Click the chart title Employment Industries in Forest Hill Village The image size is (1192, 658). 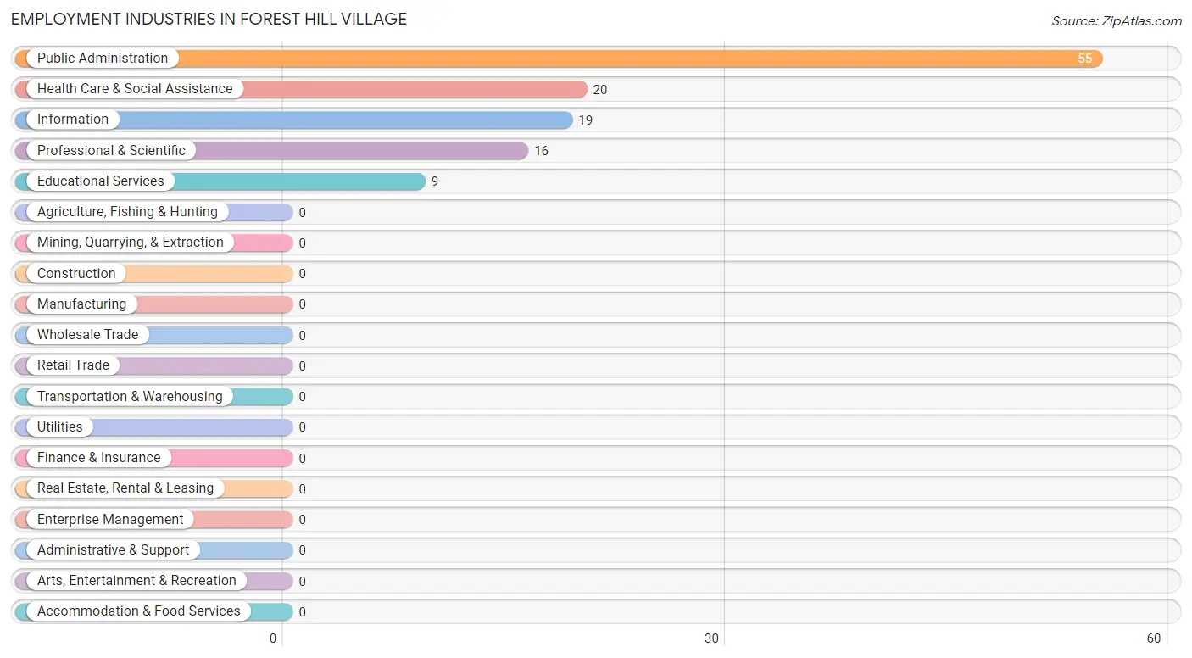pyautogui.click(x=209, y=19)
